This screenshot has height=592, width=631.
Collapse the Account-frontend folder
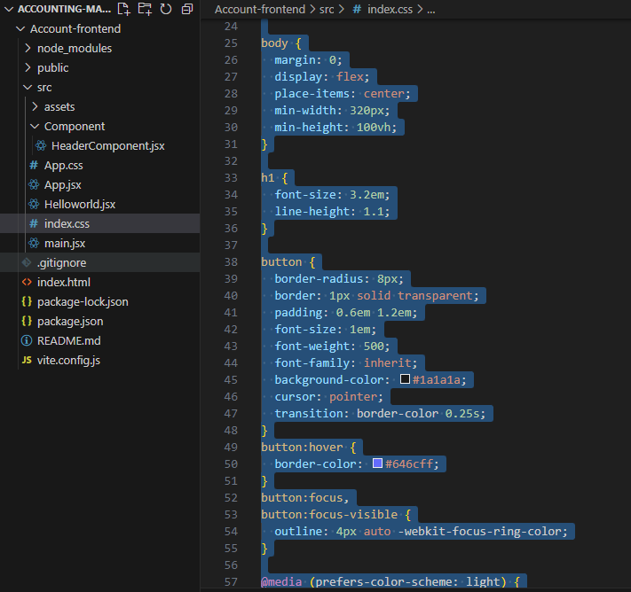[20, 28]
